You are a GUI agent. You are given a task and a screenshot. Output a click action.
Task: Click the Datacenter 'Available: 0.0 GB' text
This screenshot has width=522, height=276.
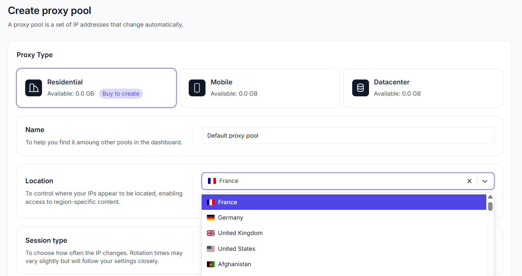point(397,94)
